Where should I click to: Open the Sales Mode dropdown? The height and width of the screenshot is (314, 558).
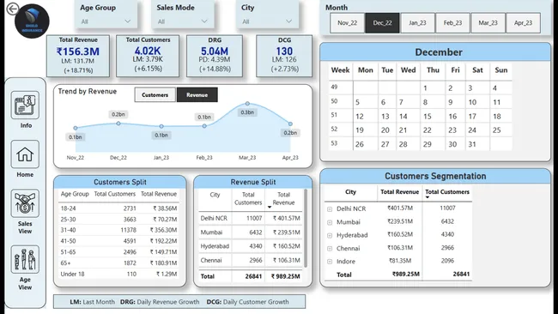coord(183,21)
